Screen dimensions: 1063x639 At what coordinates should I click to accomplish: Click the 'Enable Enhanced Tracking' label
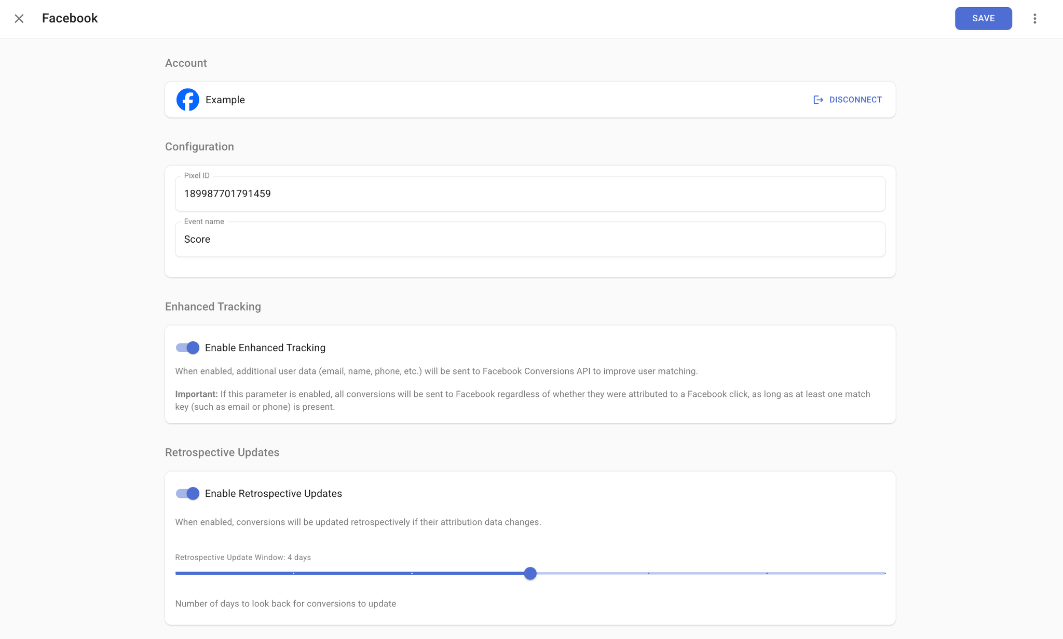point(265,348)
